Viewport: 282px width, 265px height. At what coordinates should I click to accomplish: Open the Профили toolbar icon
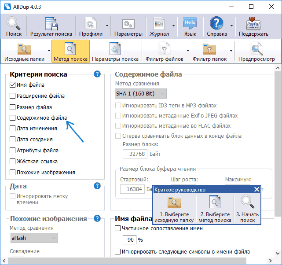click(x=91, y=26)
